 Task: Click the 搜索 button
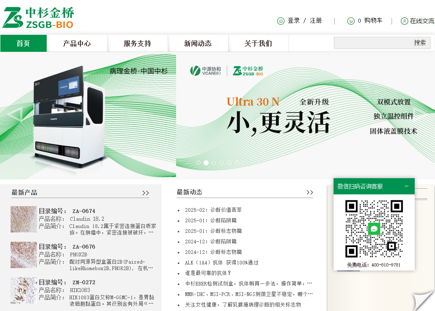[x=420, y=43]
